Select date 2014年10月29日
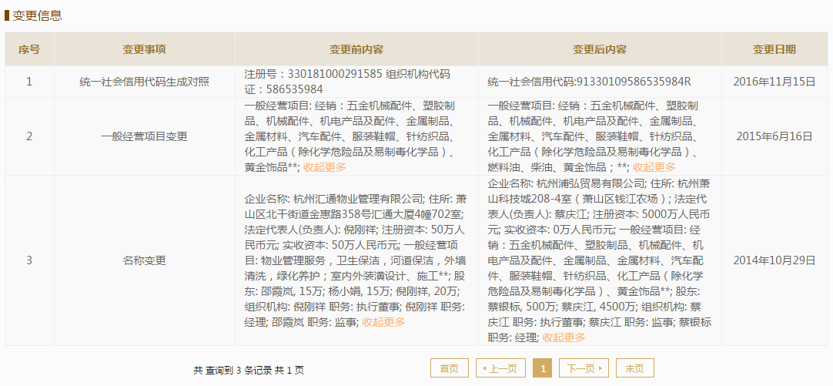This screenshot has height=386, width=833. (x=774, y=260)
